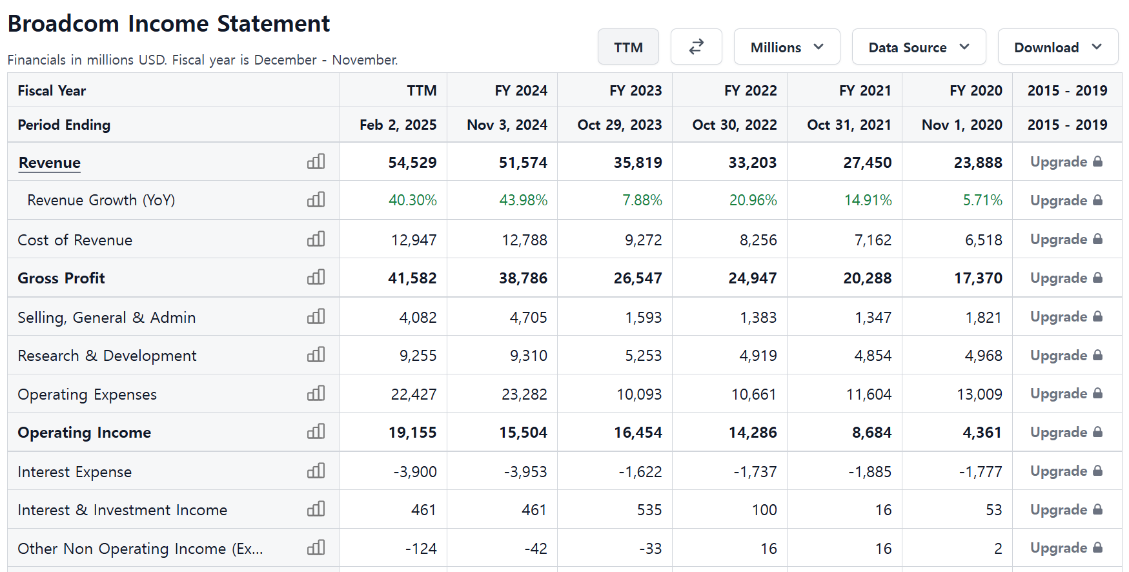Click the Gross Profit row label
1129x572 pixels.
click(x=61, y=278)
